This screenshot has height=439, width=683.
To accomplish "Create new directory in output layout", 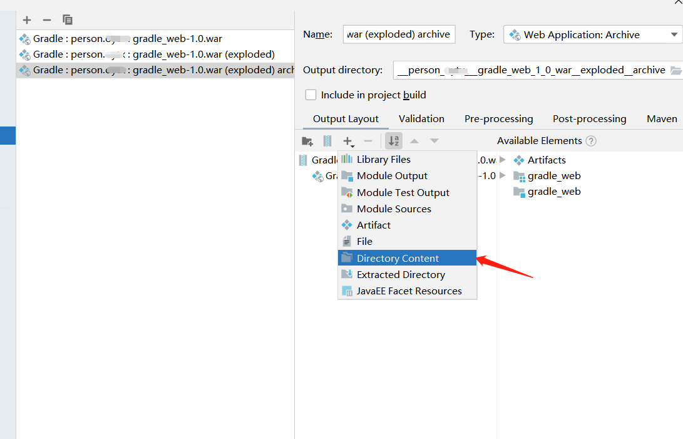I will click(307, 142).
